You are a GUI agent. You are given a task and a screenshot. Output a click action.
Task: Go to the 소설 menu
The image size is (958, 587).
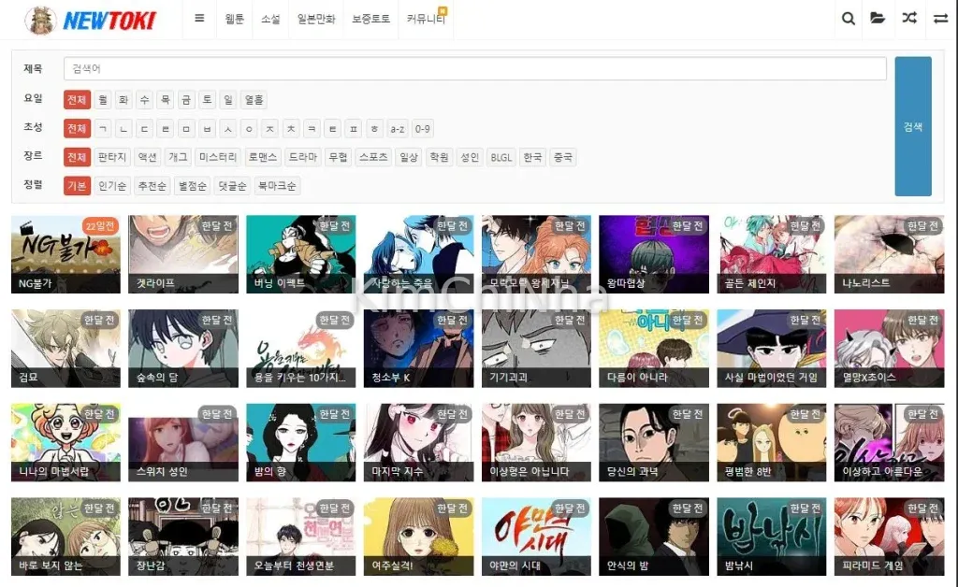tap(270, 20)
